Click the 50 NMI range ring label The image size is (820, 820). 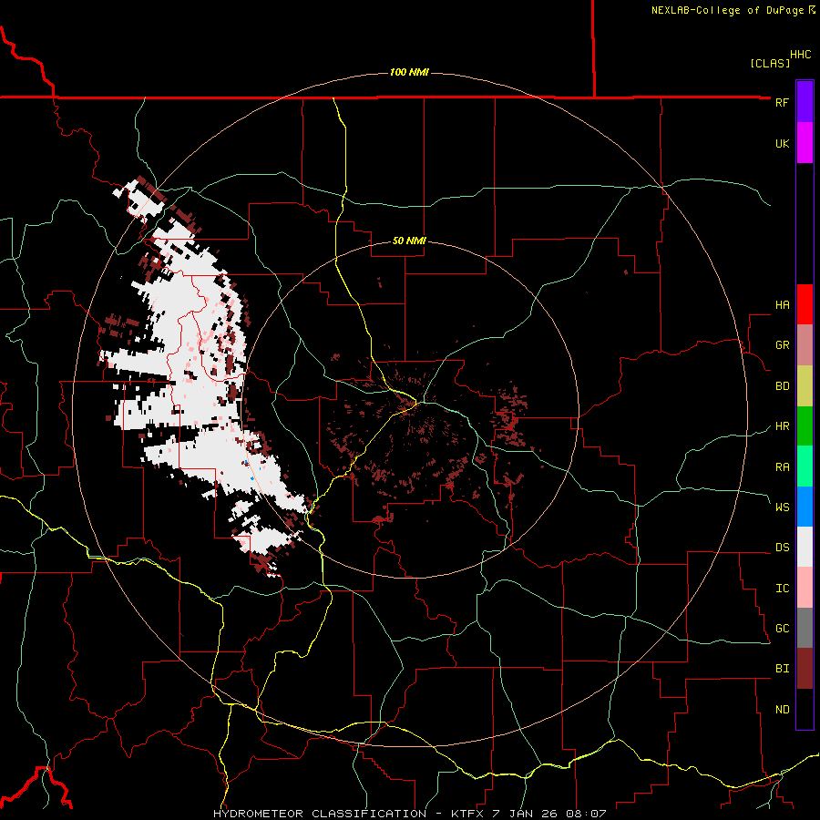click(409, 241)
